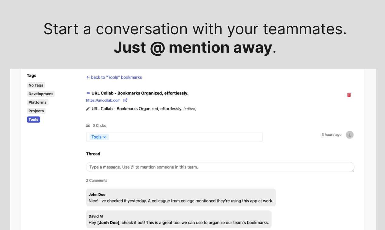The height and width of the screenshot is (230, 385).
Task: Click the chain link icon before title
Action: click(x=88, y=93)
